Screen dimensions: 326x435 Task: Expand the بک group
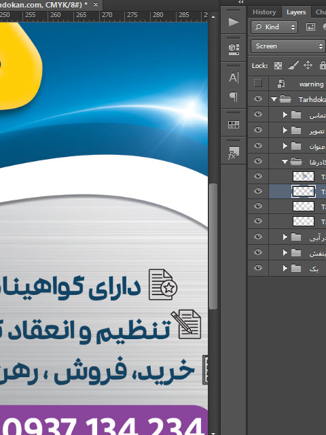[x=285, y=268]
